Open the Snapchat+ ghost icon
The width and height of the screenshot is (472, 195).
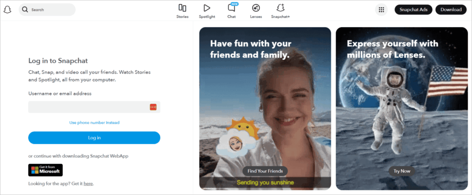pyautogui.click(x=281, y=8)
